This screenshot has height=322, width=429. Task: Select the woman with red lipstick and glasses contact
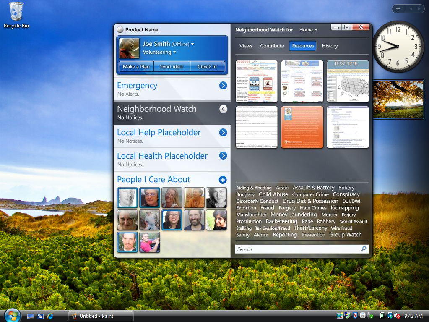tap(172, 220)
